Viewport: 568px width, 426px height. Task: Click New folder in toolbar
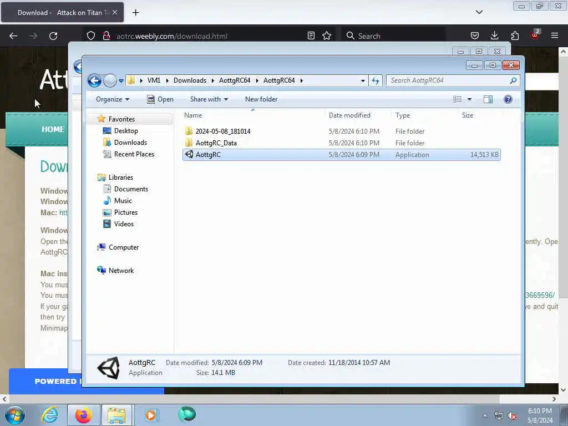click(x=261, y=99)
